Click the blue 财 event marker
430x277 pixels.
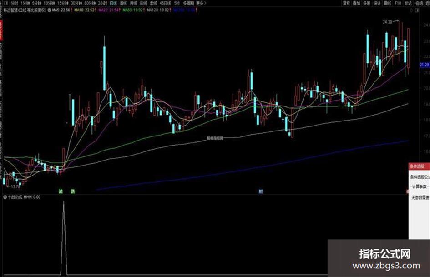point(261,191)
